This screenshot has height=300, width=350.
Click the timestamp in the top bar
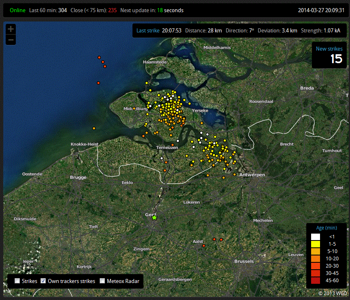(x=321, y=10)
